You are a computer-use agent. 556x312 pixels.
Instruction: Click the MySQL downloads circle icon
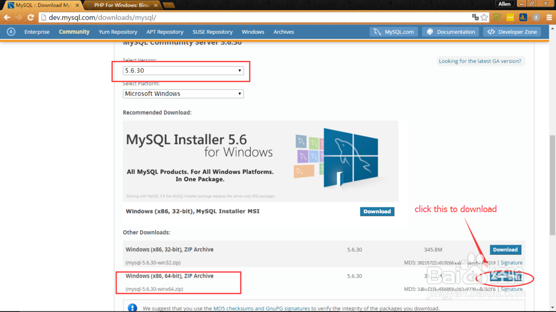[x=11, y=32]
